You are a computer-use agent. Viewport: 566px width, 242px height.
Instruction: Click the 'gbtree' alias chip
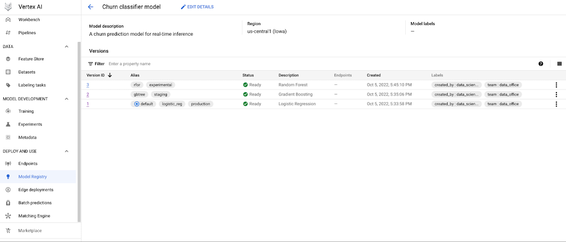[139, 94]
